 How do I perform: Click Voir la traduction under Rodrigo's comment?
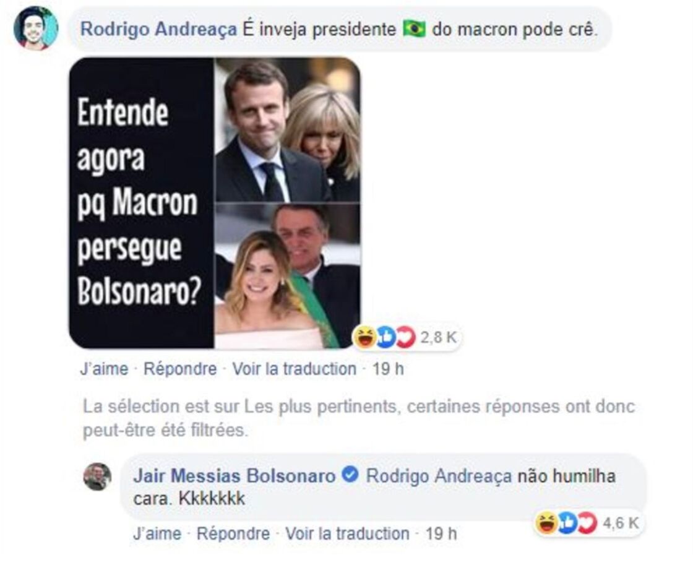coord(295,369)
